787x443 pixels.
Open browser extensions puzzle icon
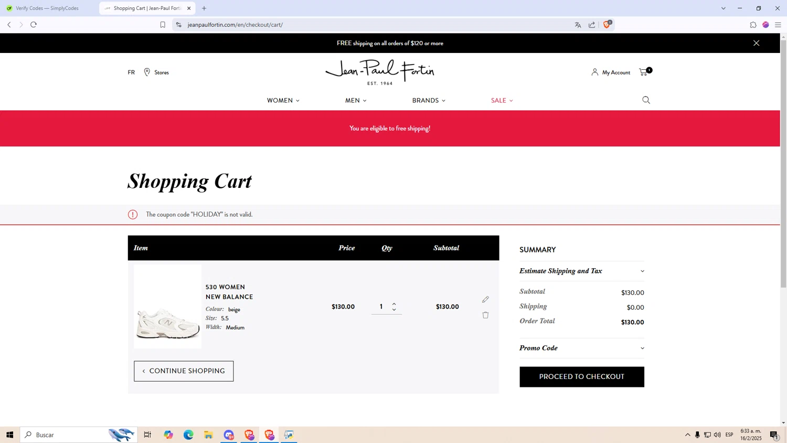[x=753, y=25]
